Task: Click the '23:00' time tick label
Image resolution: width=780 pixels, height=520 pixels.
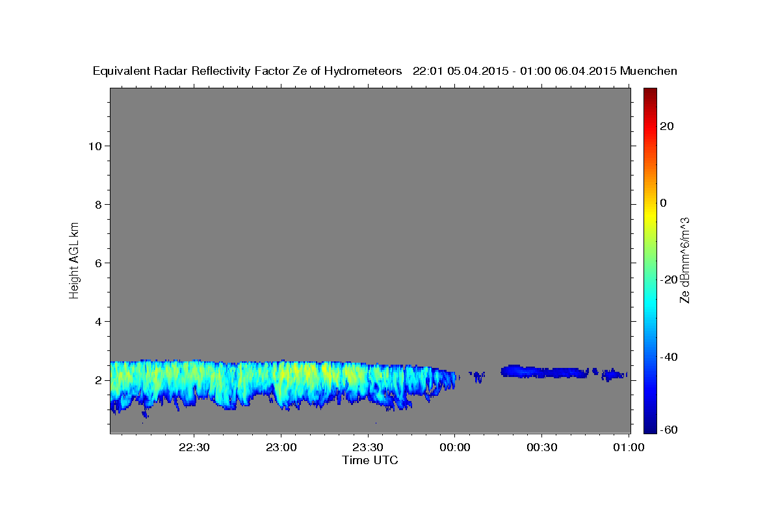Action: (281, 448)
